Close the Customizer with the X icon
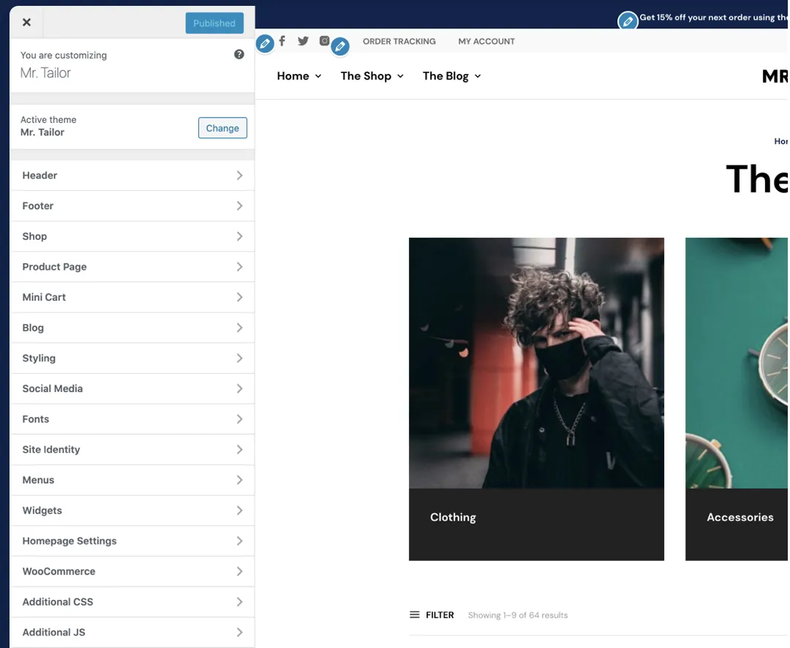Screen dimensions: 790x648 [27, 22]
